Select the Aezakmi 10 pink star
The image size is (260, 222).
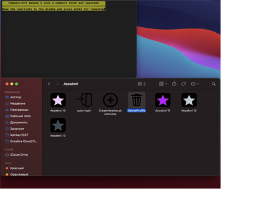click(58, 100)
